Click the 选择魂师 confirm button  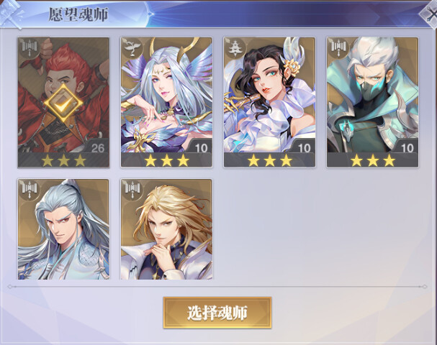[217, 313]
